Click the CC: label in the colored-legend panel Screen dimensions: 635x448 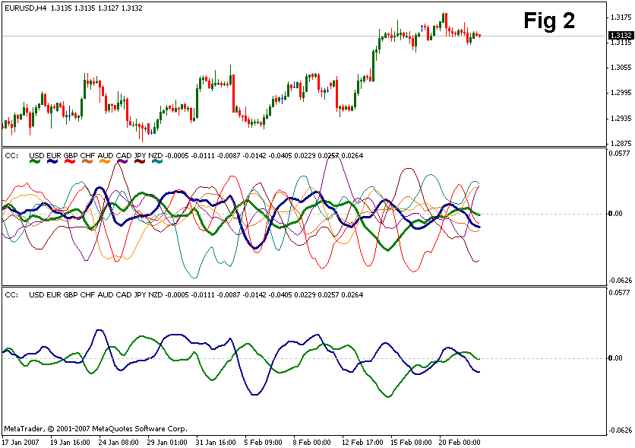click(11, 156)
